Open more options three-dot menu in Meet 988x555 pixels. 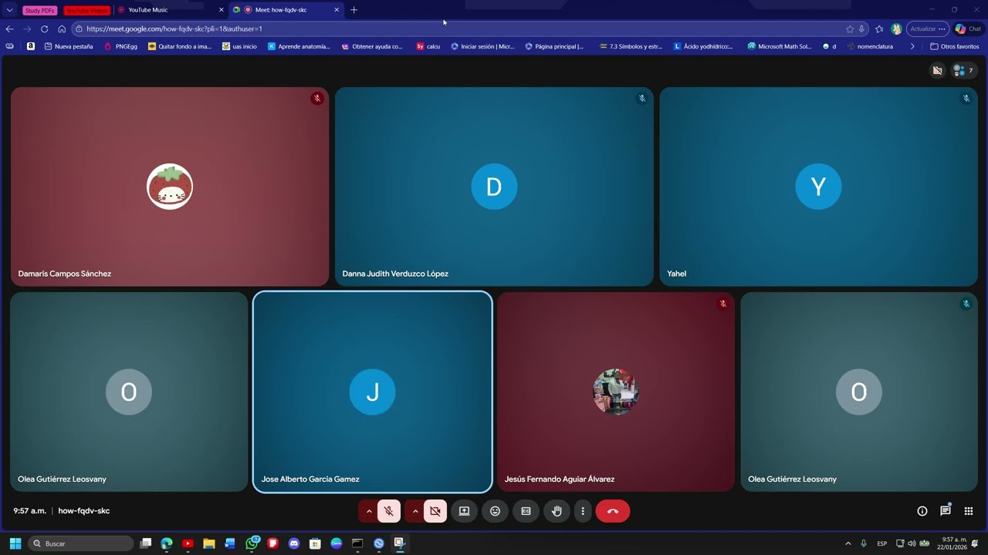point(583,511)
